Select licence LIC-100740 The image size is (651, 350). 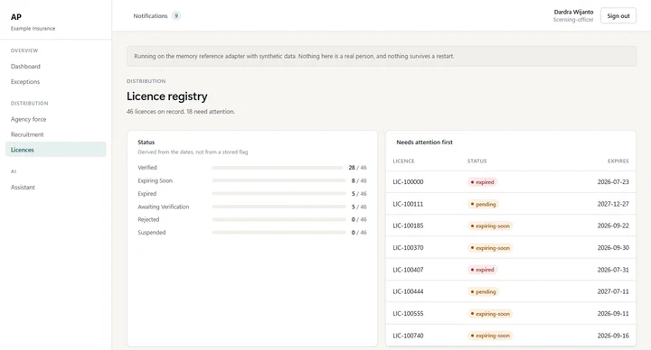408,336
